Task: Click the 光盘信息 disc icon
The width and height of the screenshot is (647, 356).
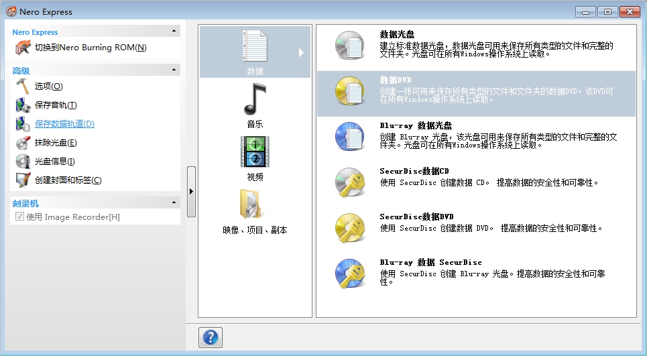Action: [23, 162]
